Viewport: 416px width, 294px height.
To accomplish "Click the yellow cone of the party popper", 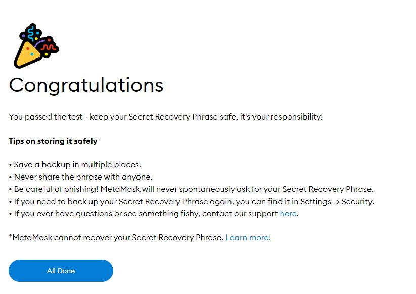I will point(26,54).
